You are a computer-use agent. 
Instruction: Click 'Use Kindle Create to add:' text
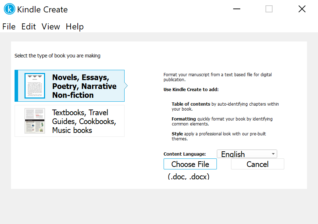coord(191,90)
